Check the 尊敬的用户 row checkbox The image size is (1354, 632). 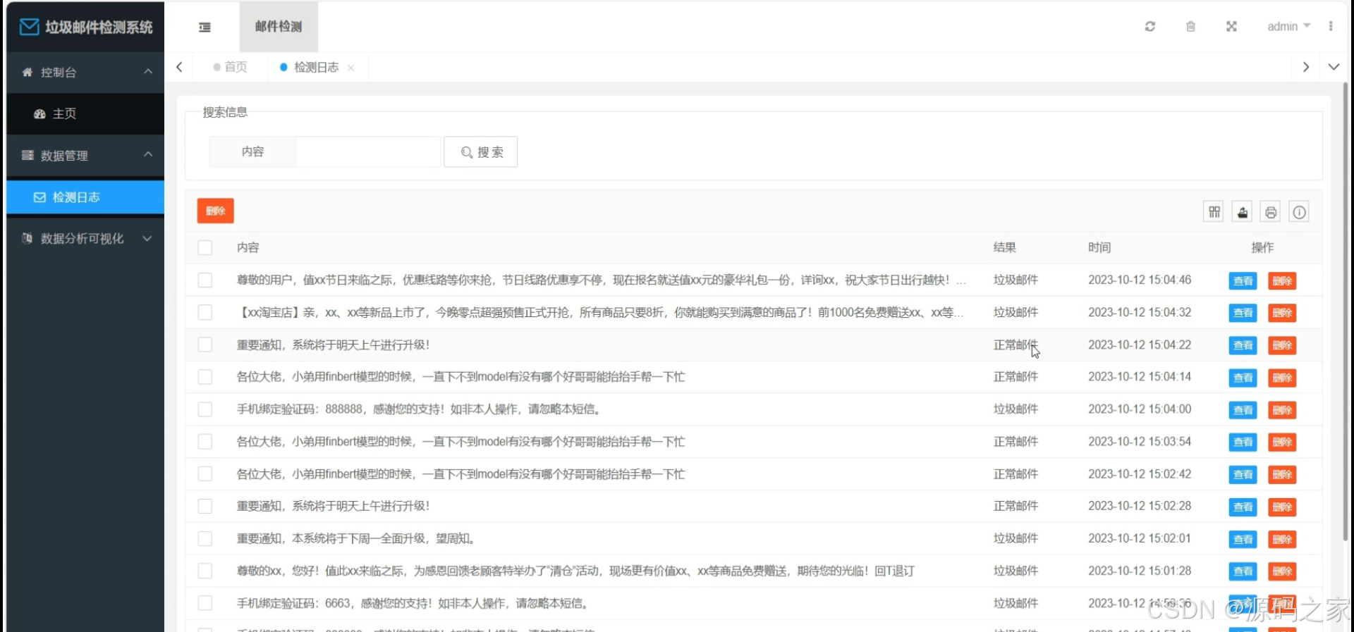point(205,280)
